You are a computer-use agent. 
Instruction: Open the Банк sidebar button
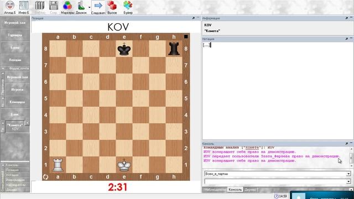(x=15, y=114)
